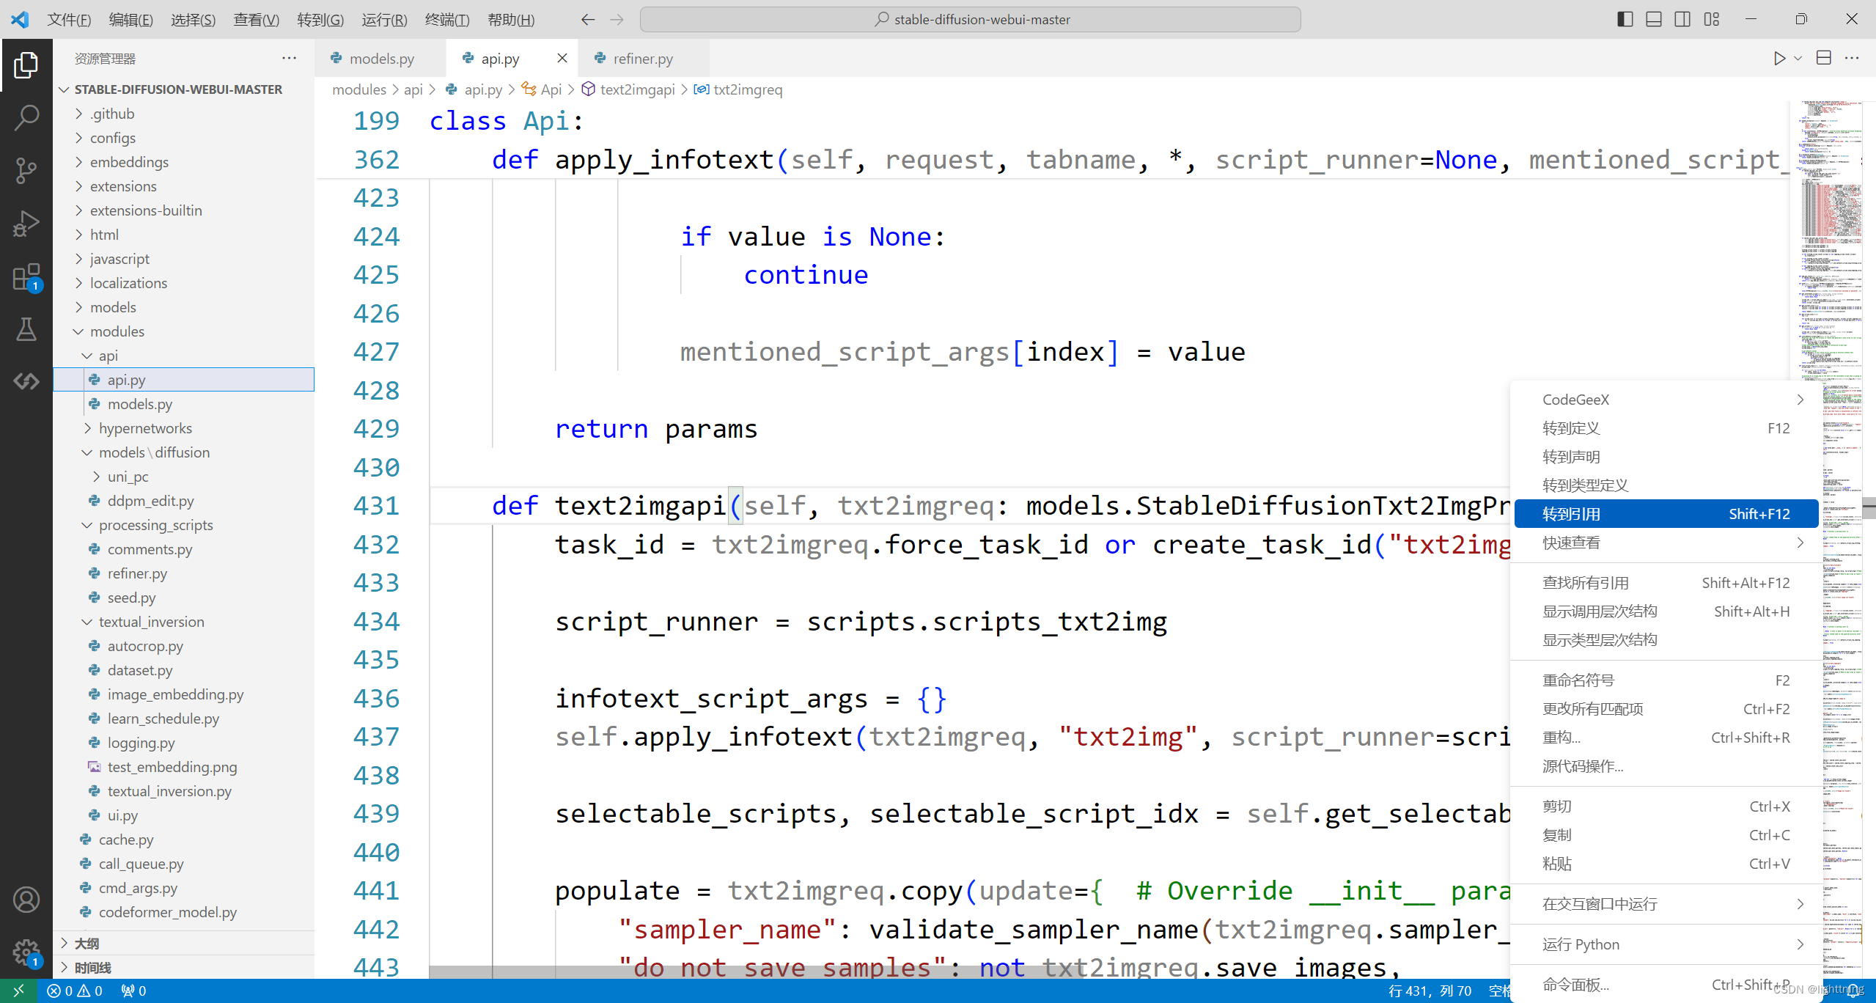Switch to the refiner.py tab
This screenshot has width=1876, height=1003.
pos(642,59)
